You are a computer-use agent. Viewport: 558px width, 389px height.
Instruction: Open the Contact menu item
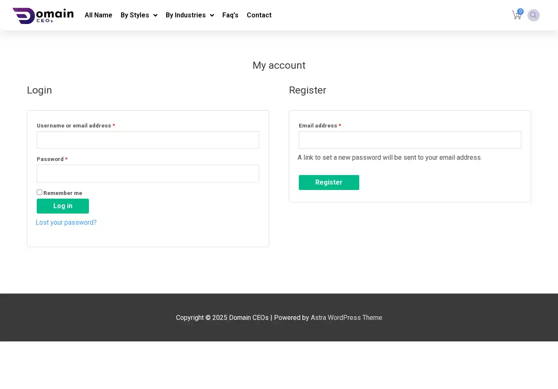pos(259,15)
